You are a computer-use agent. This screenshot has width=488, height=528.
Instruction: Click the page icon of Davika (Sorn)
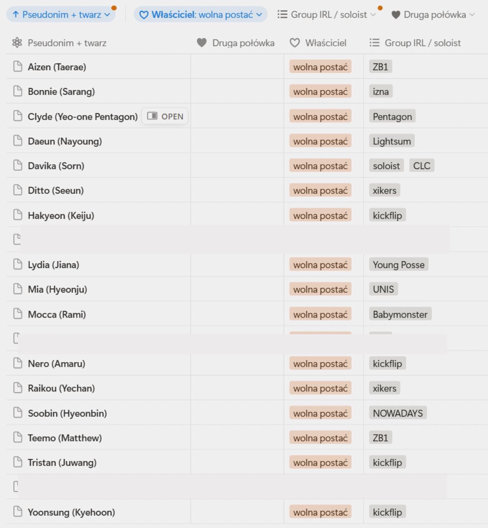click(18, 165)
